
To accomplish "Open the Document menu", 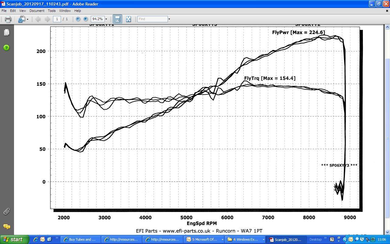I will pos(37,11).
